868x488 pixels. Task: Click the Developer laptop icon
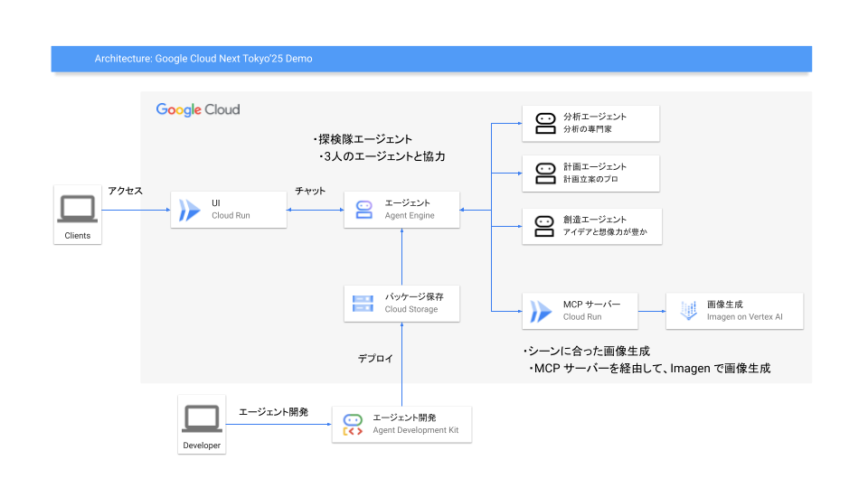[x=202, y=418]
